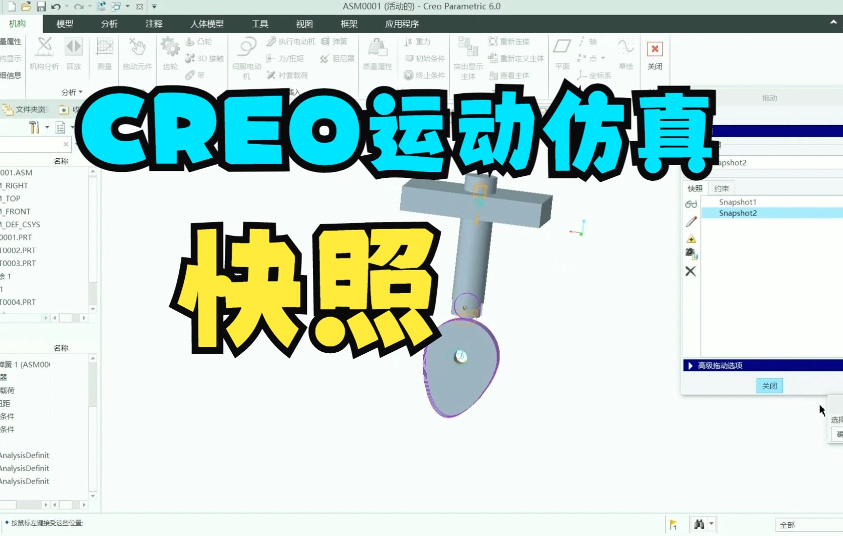Select Snapshot1 from the snapshot list
The height and width of the screenshot is (536, 843).
pos(738,201)
